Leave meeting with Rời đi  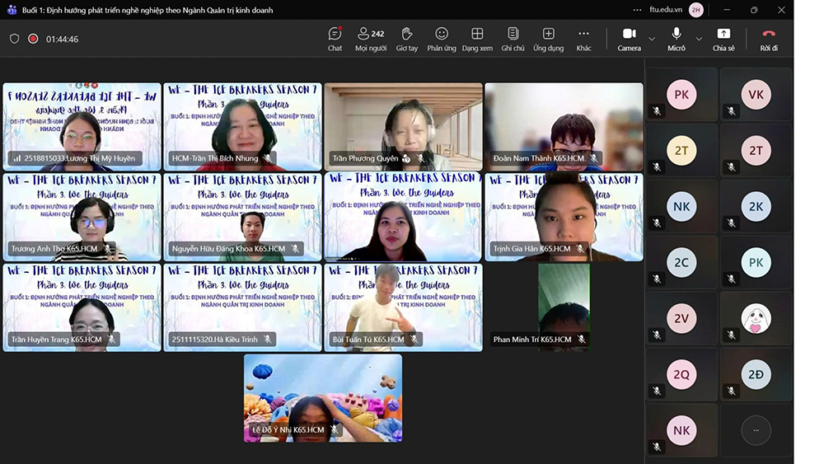tap(769, 40)
